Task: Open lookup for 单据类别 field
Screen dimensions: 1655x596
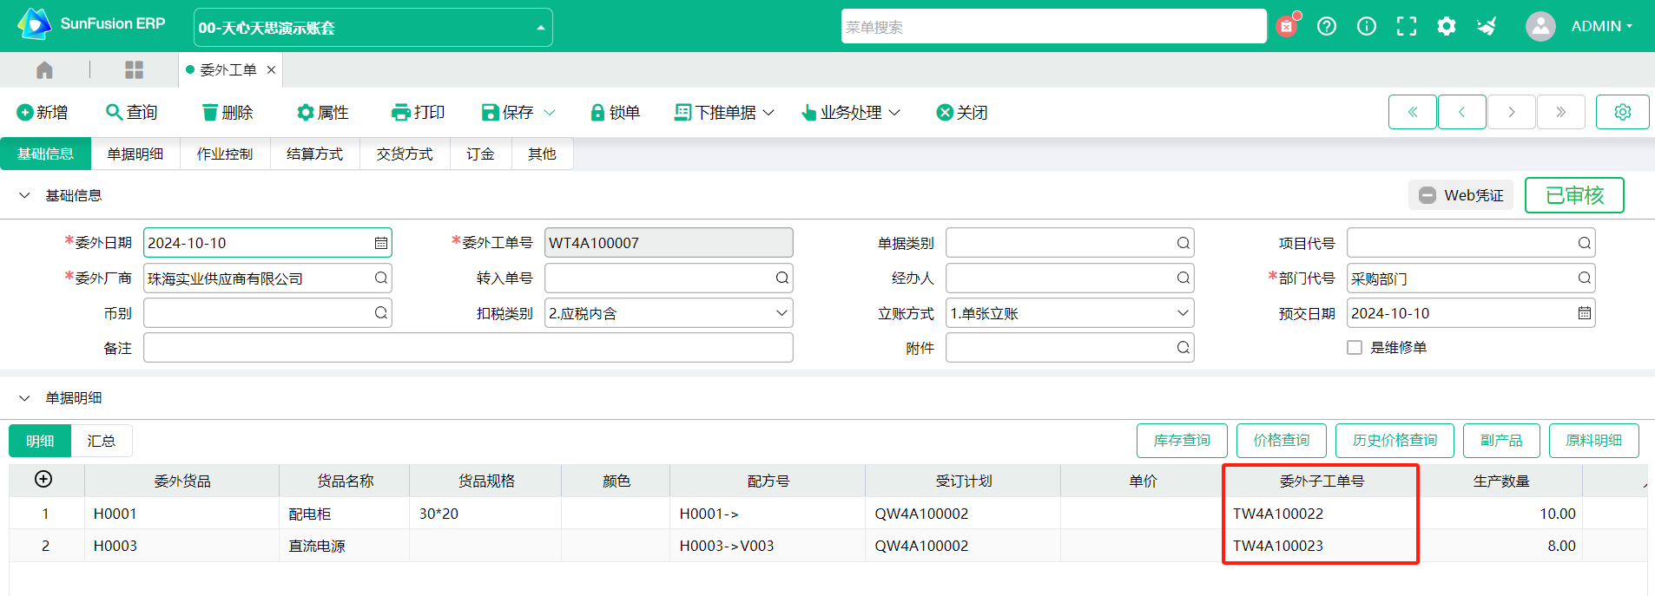Action: (1184, 243)
